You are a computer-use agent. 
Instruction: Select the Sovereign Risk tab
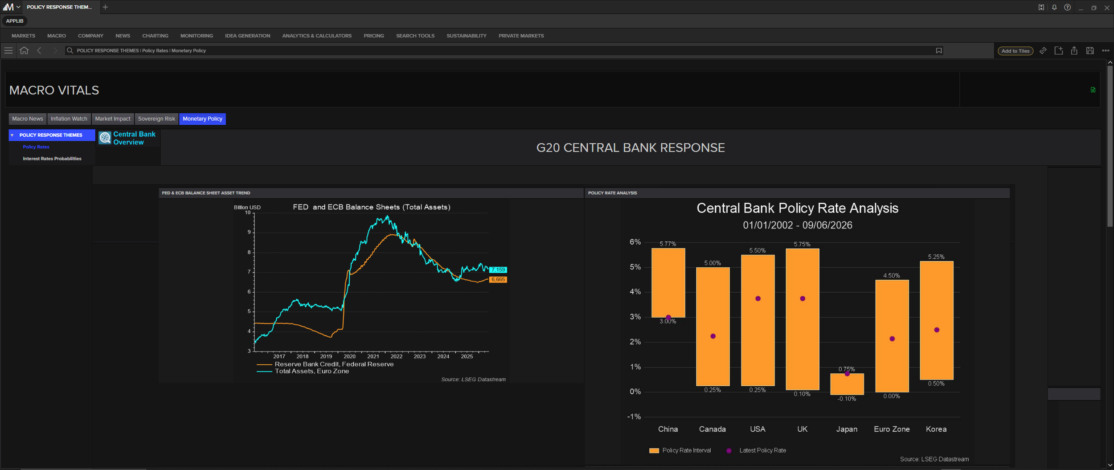point(156,119)
